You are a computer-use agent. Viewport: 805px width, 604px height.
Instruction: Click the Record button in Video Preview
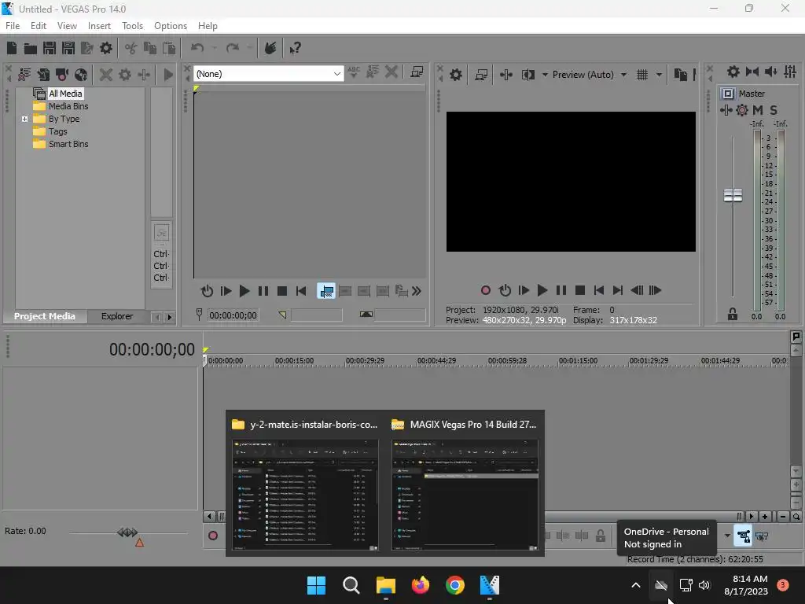click(486, 290)
